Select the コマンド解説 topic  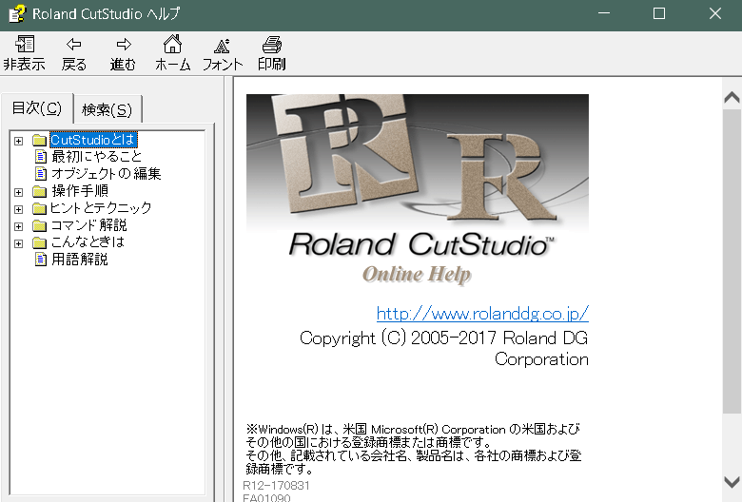click(88, 224)
